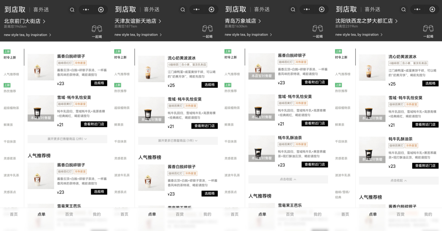Open 'new style tea, by inspiration' link under 沈阳铁西龙之梦大都汇店
The image size is (442, 231).
click(x=358, y=35)
